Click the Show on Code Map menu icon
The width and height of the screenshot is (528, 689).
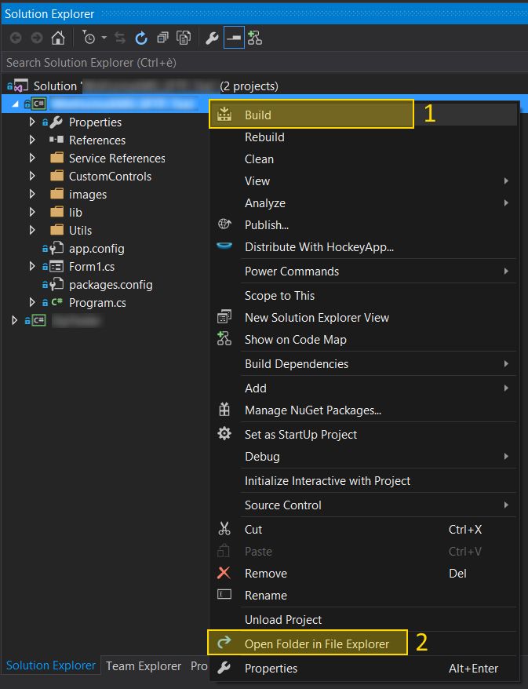tap(224, 339)
